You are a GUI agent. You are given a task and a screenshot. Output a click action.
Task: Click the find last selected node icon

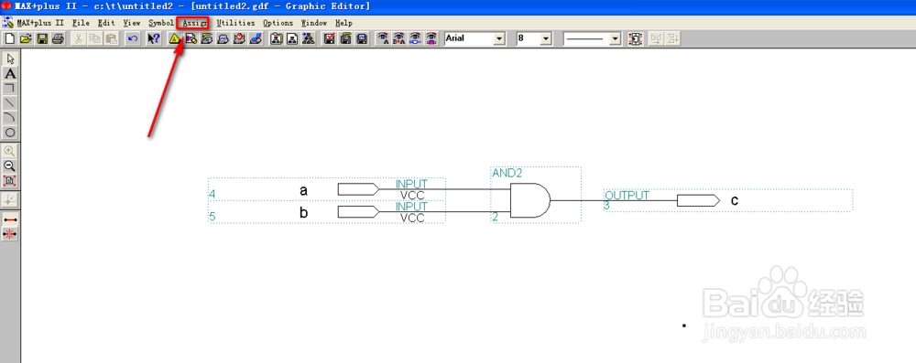tap(431, 39)
